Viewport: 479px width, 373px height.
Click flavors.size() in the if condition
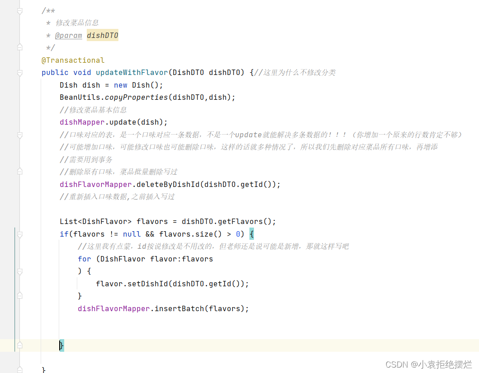(190, 234)
